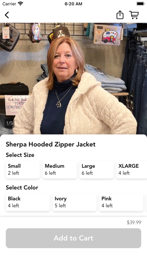147x261 pixels.
Task: Select size Large
Action: coord(96,169)
